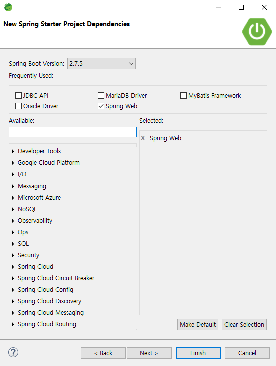This screenshot has height=366, width=276.
Task: Click the Clear Selection button
Action: click(x=244, y=325)
